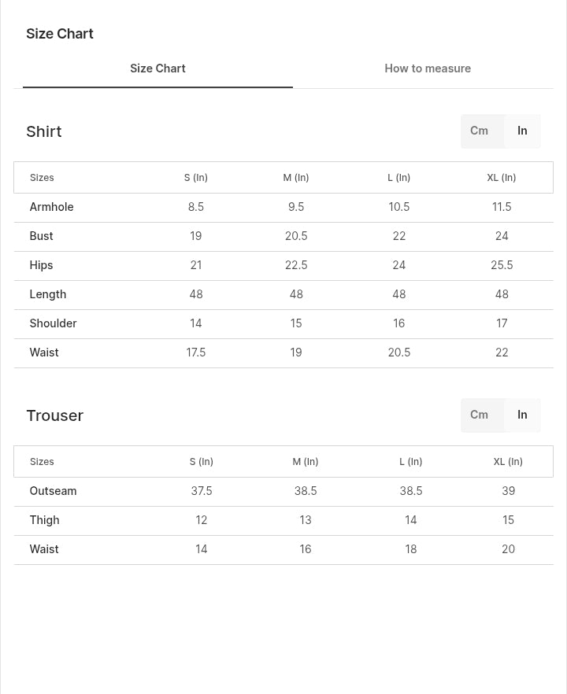Switch Trouser measurements to In

[522, 415]
